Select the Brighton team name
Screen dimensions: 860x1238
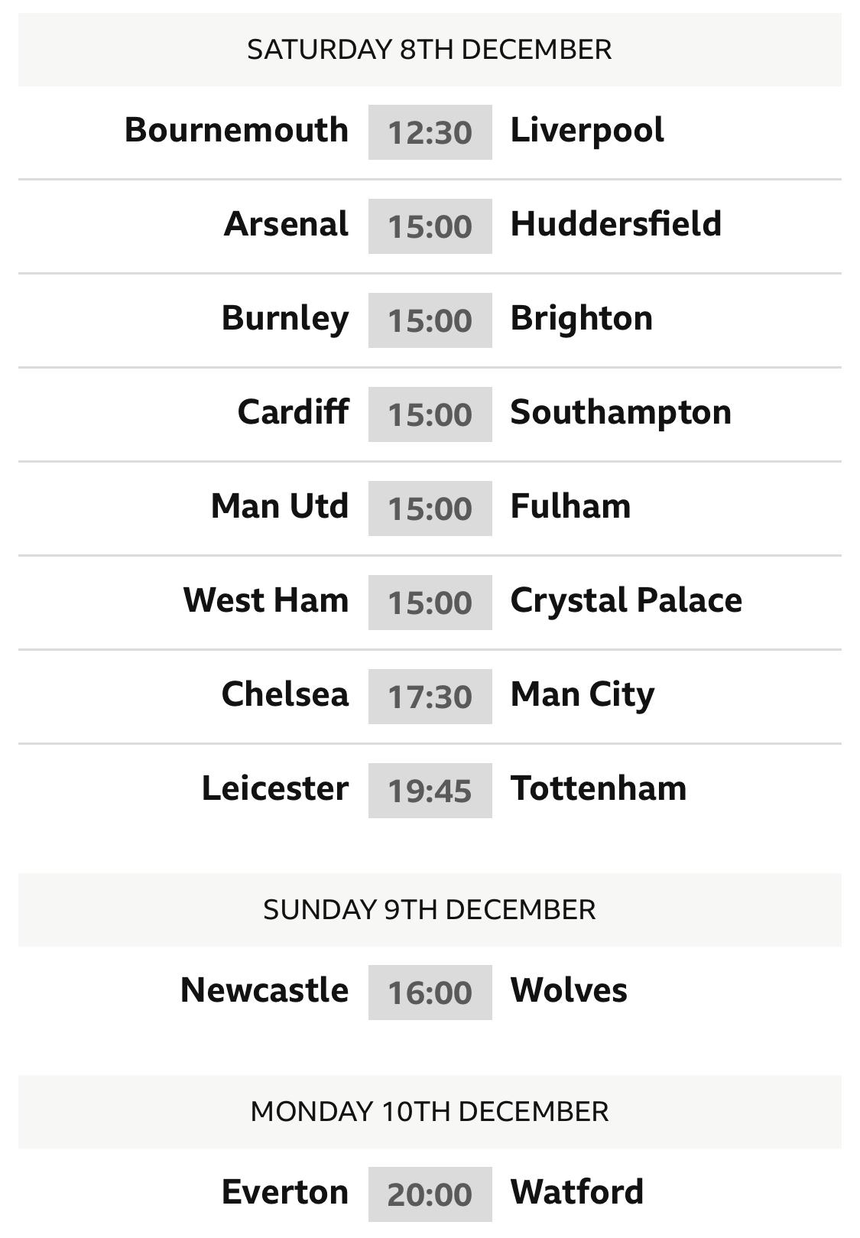click(x=581, y=318)
